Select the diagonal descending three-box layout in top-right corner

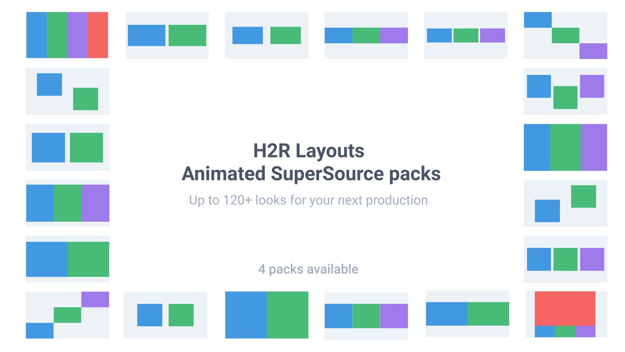pos(565,35)
